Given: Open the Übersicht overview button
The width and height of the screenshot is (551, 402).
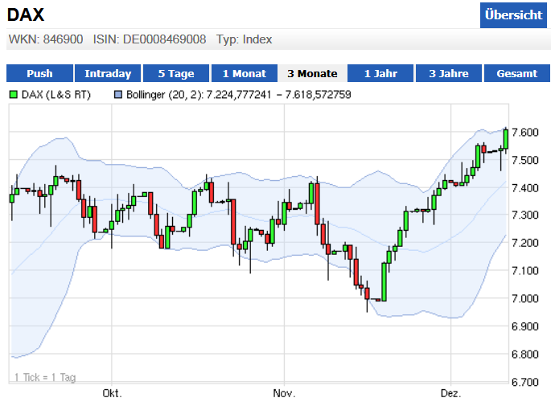Looking at the screenshot, I should click(513, 15).
